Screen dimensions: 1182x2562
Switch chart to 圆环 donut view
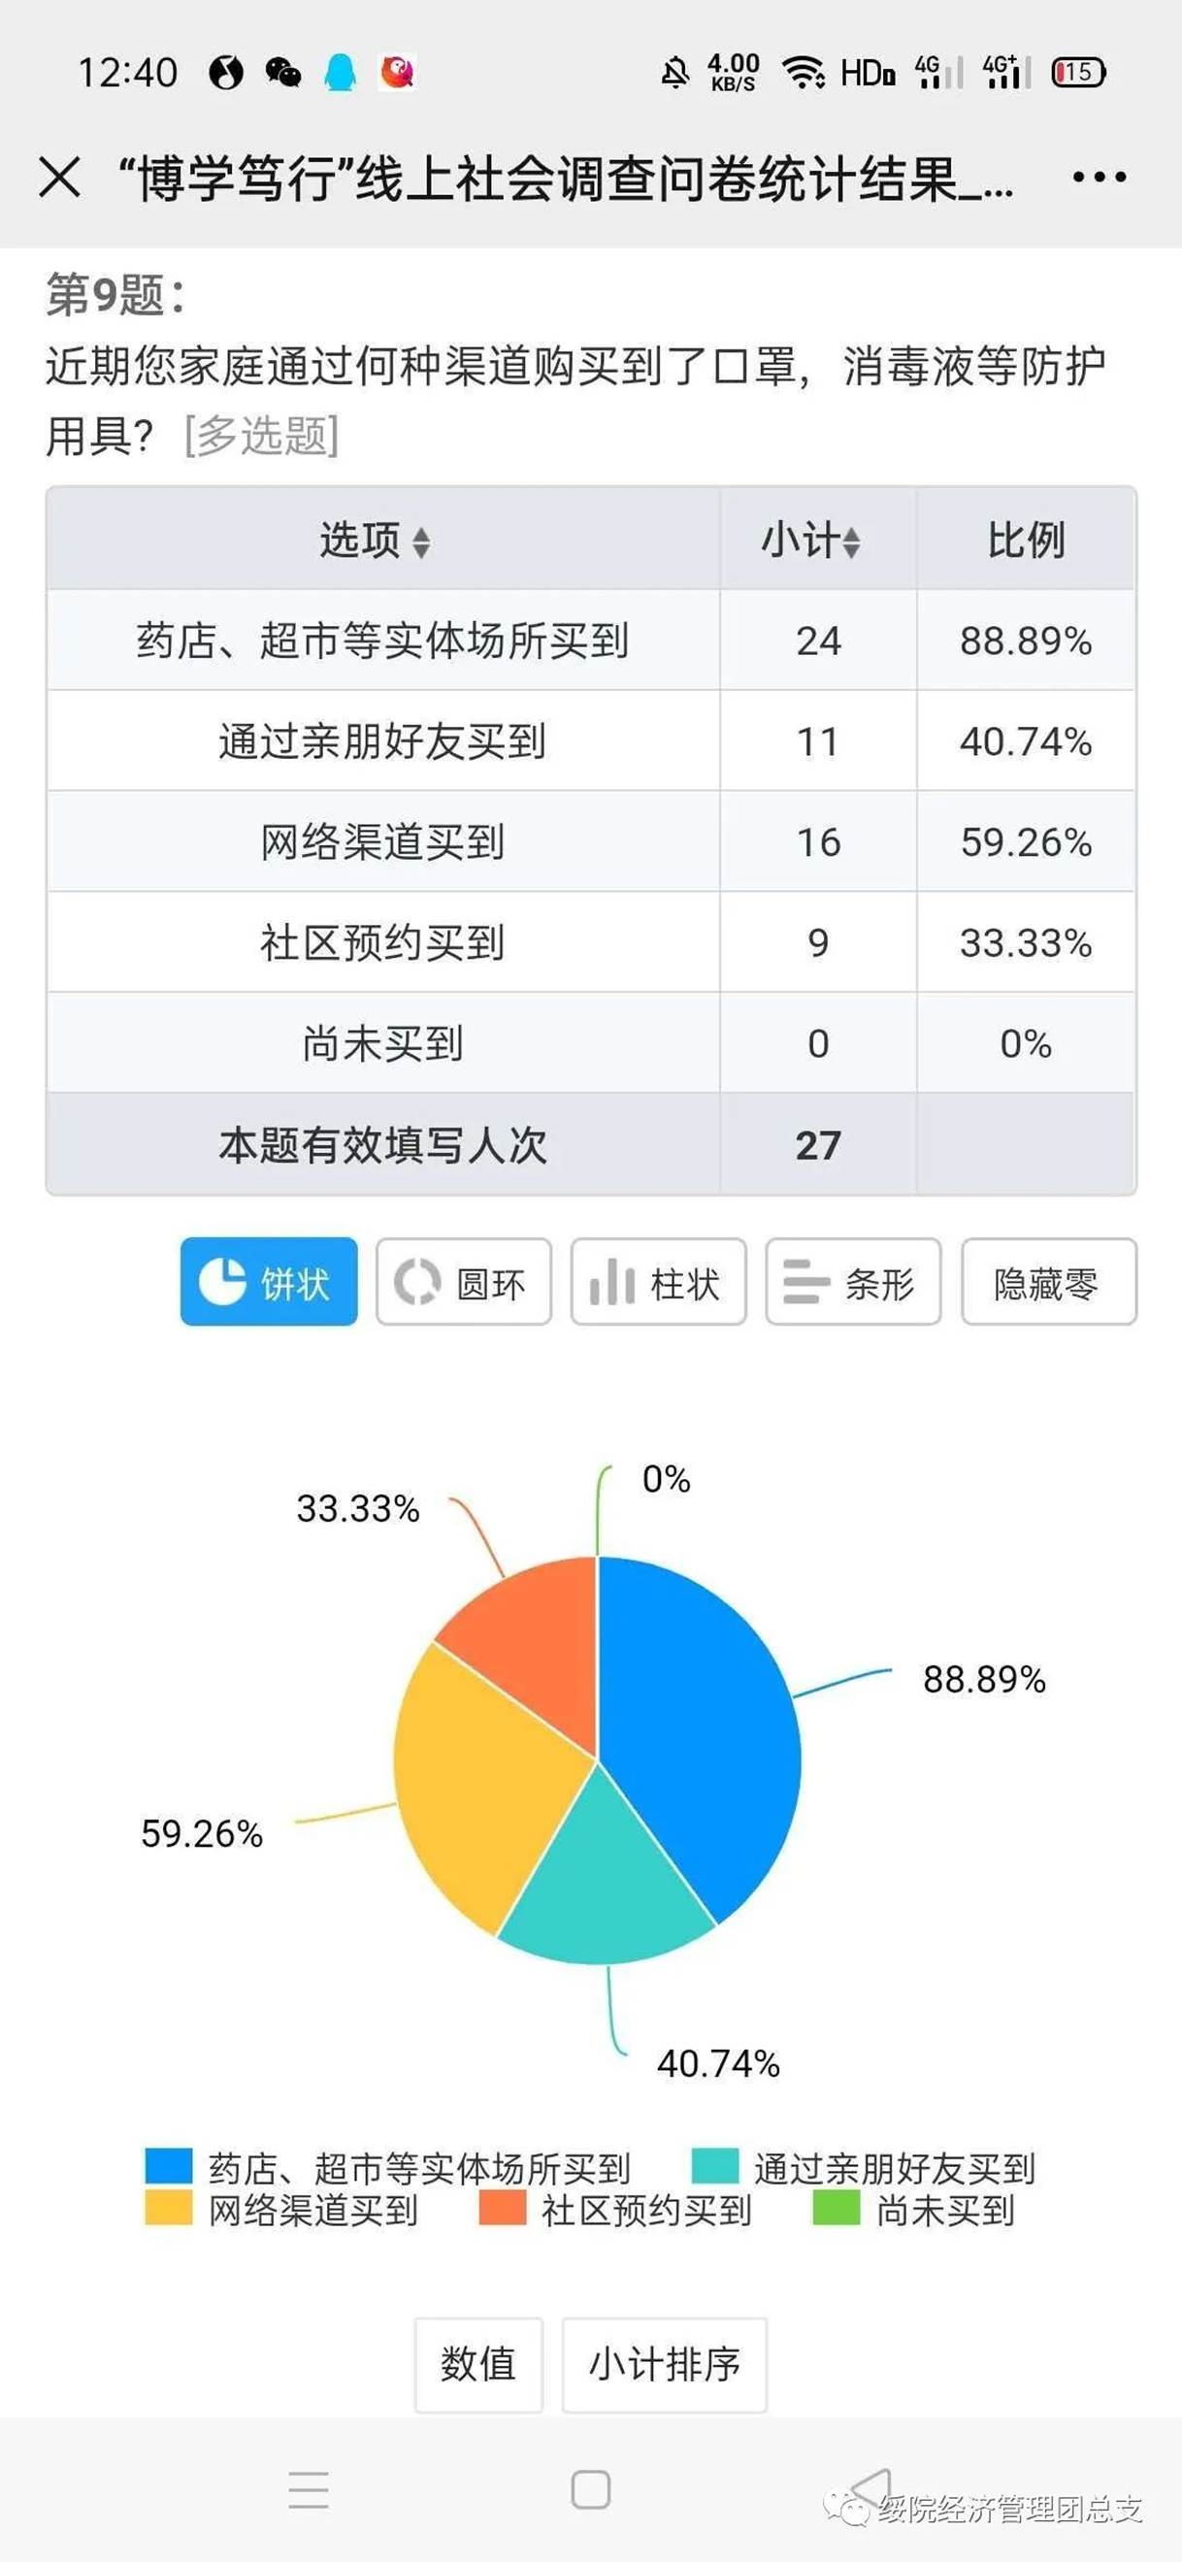pos(464,1282)
